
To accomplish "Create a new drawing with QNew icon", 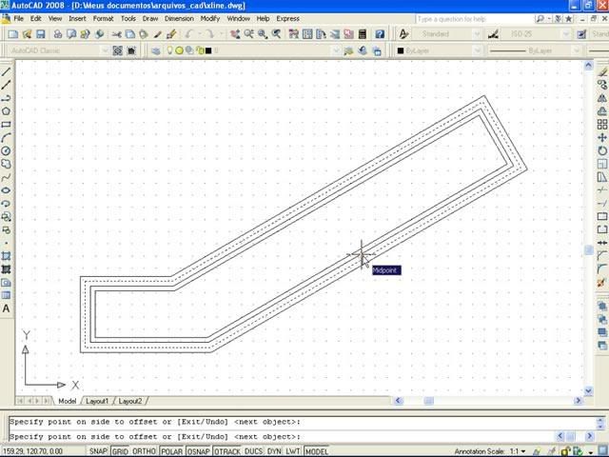I will click(13, 34).
